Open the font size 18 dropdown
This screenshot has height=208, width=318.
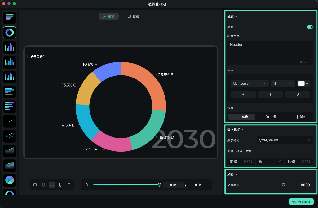(282, 83)
